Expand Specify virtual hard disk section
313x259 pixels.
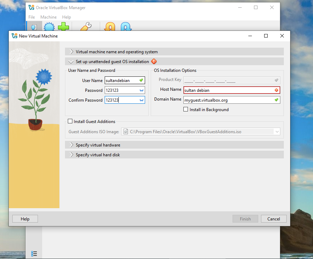[174, 155]
